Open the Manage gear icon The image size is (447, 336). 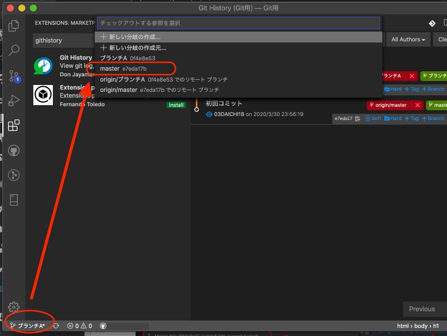point(14,307)
